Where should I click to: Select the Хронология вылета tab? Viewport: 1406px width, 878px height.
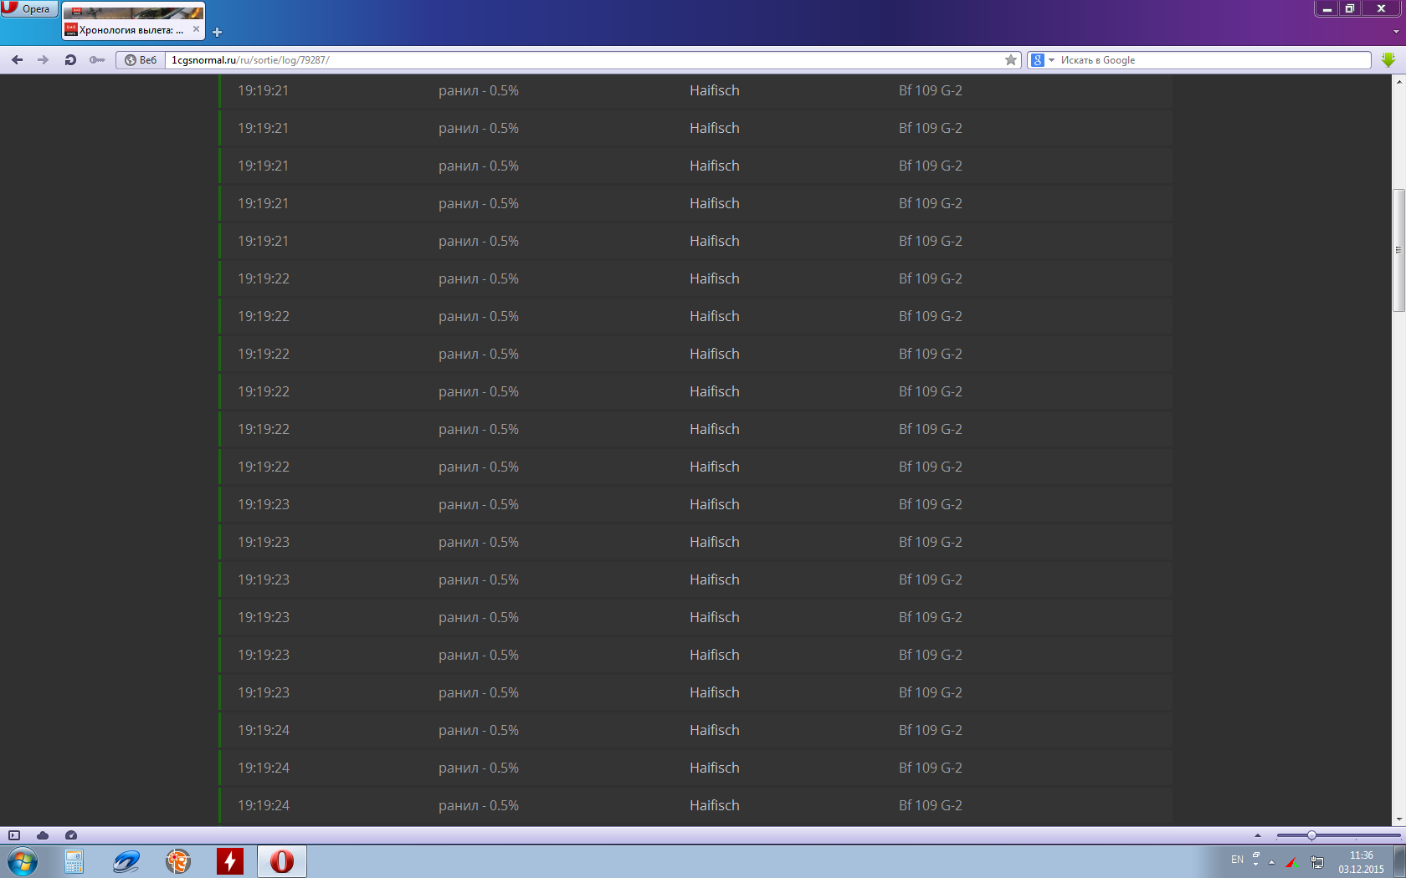pyautogui.click(x=132, y=23)
